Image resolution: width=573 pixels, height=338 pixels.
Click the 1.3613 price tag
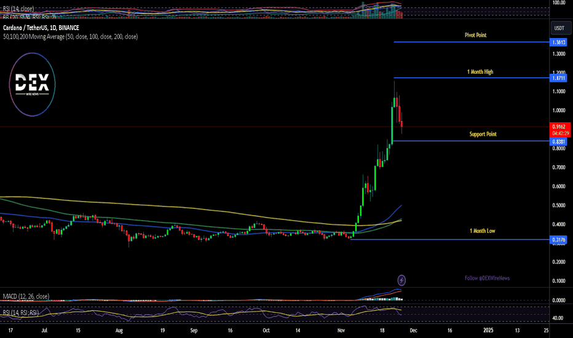coord(558,42)
